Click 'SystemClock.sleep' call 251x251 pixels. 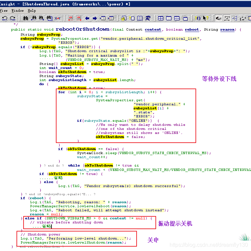(97, 153)
